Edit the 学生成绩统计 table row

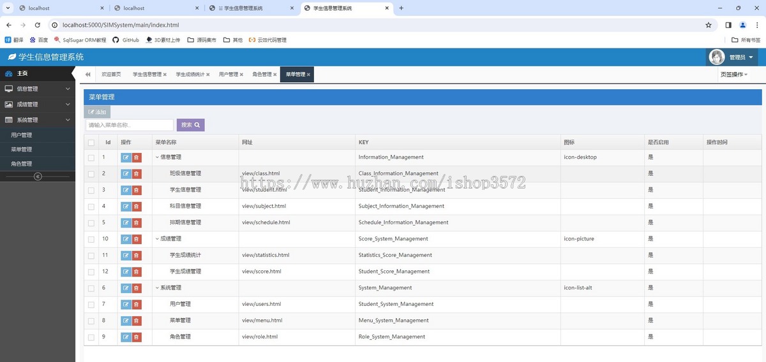(x=126, y=256)
